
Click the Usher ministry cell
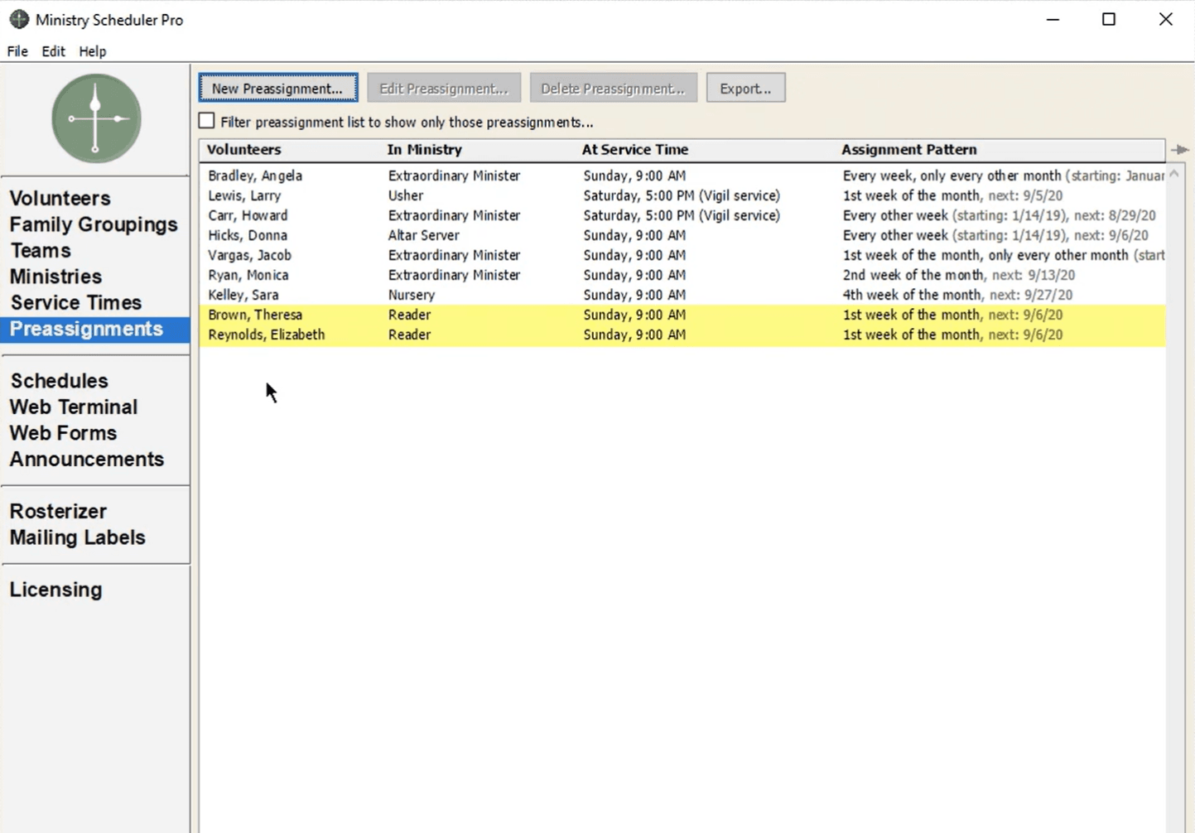(x=406, y=195)
